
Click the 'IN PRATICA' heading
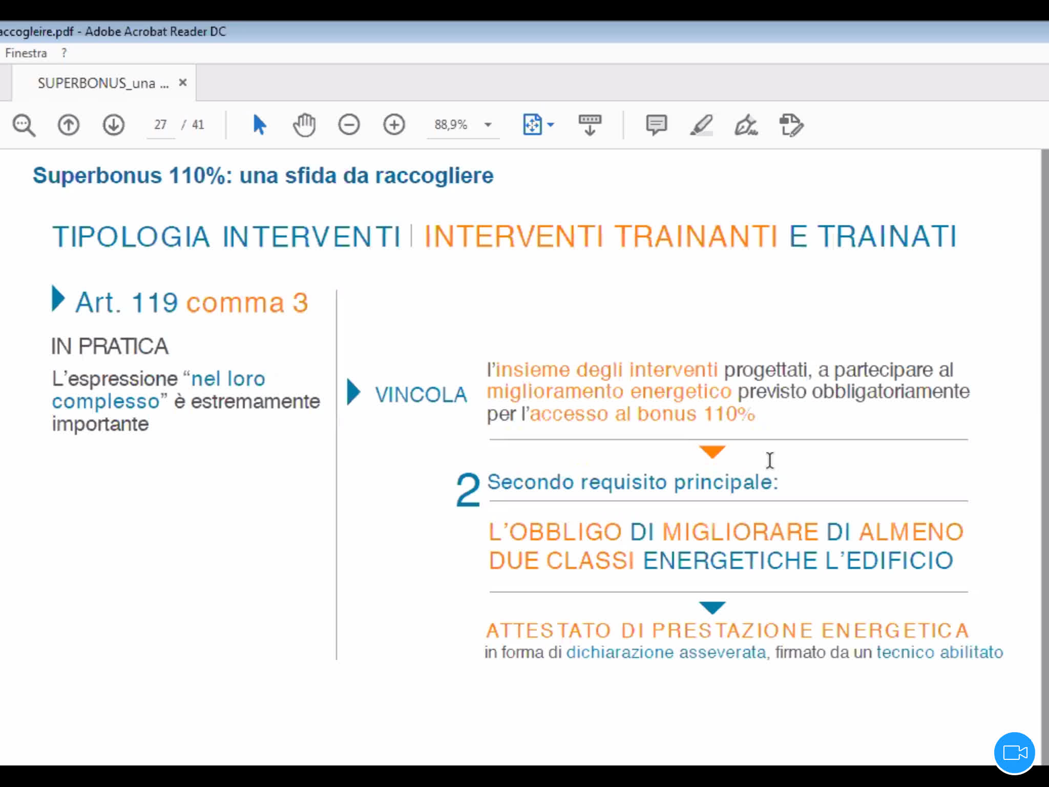110,346
